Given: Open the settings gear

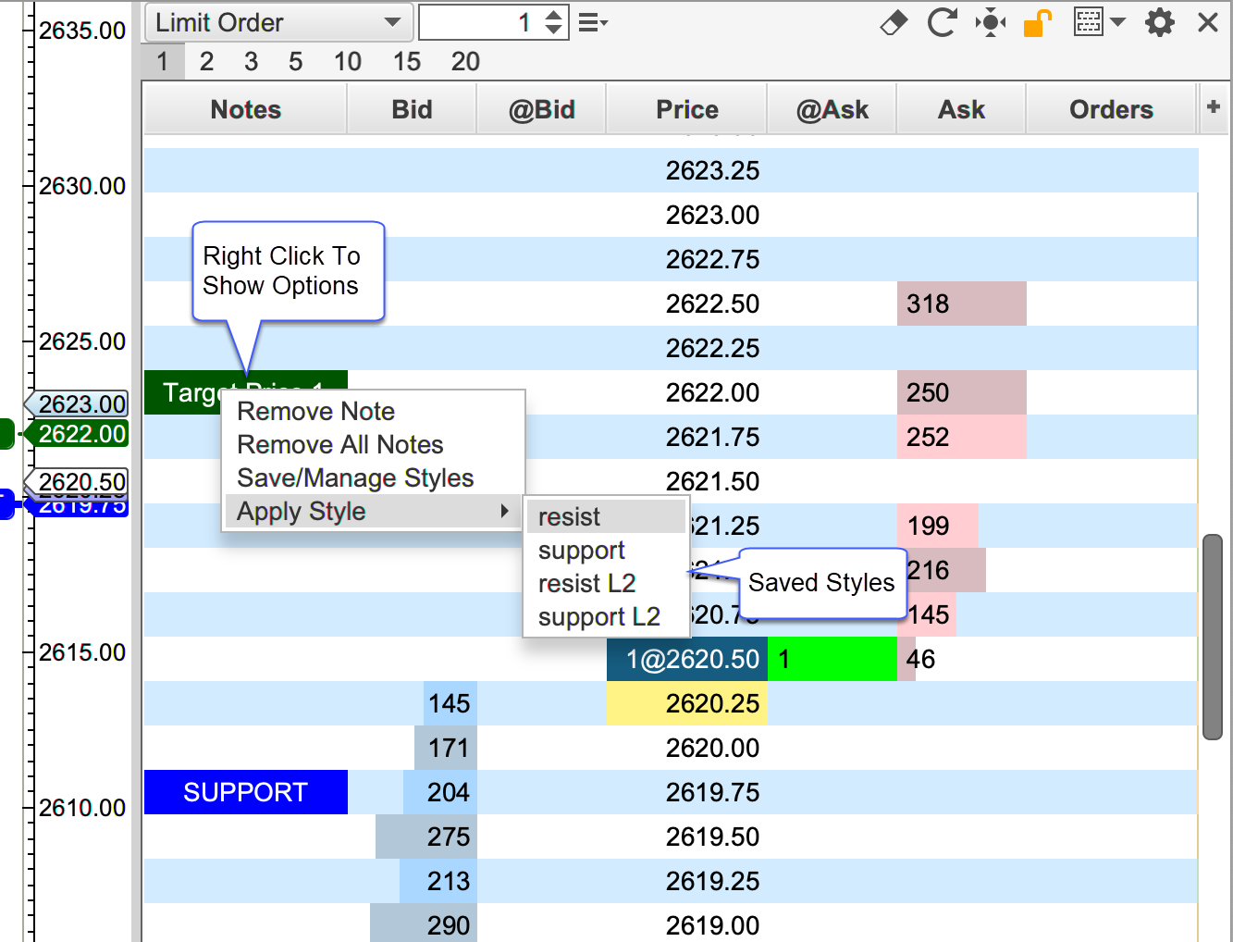Looking at the screenshot, I should click(1159, 22).
